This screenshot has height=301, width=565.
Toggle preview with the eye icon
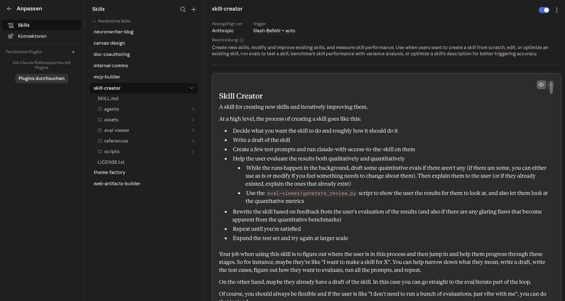[541, 85]
